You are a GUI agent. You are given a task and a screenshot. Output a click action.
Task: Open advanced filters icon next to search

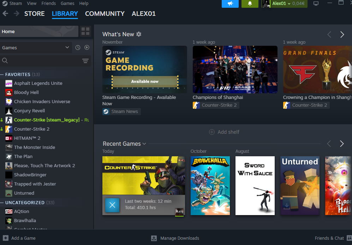pos(85,61)
